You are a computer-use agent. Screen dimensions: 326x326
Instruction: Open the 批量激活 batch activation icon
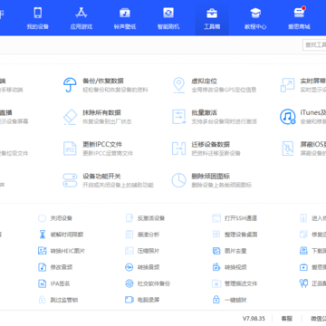click(178, 117)
